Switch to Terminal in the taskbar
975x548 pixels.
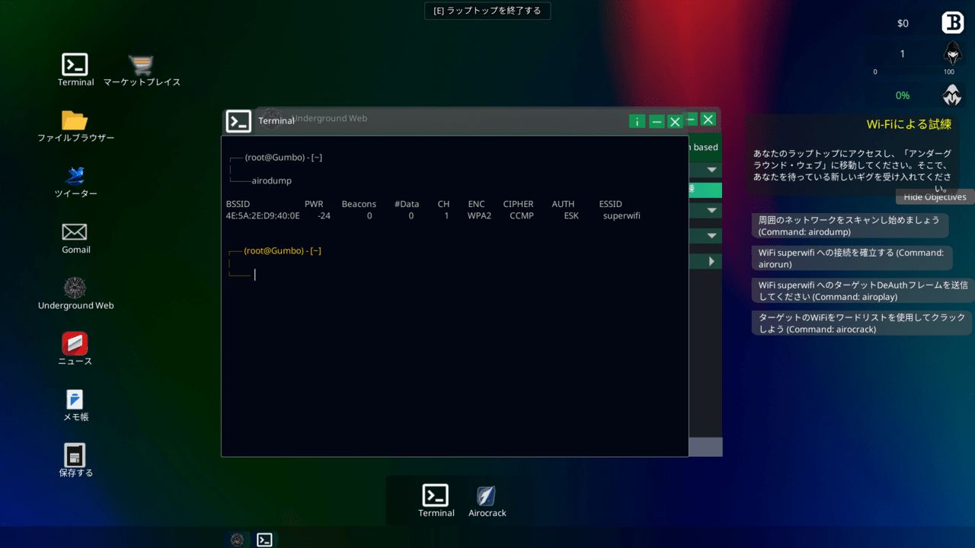[x=264, y=540]
